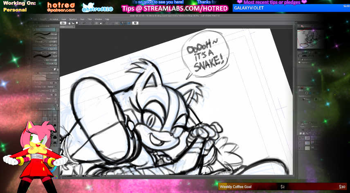Adjust the Brush Size slider
This screenshot has width=350, height=193.
click(x=42, y=84)
